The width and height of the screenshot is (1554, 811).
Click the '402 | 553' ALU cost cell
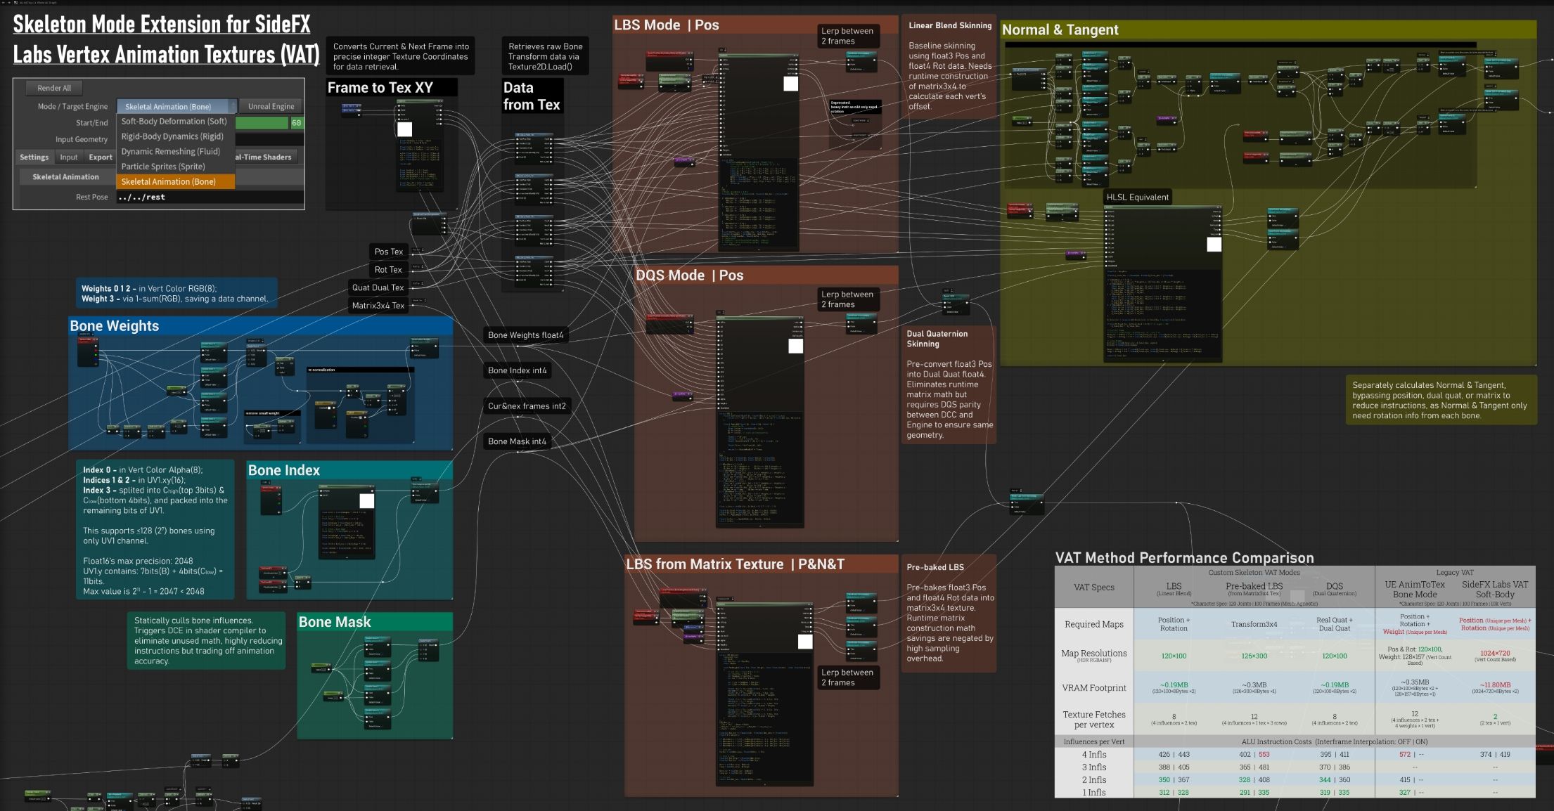point(1254,754)
